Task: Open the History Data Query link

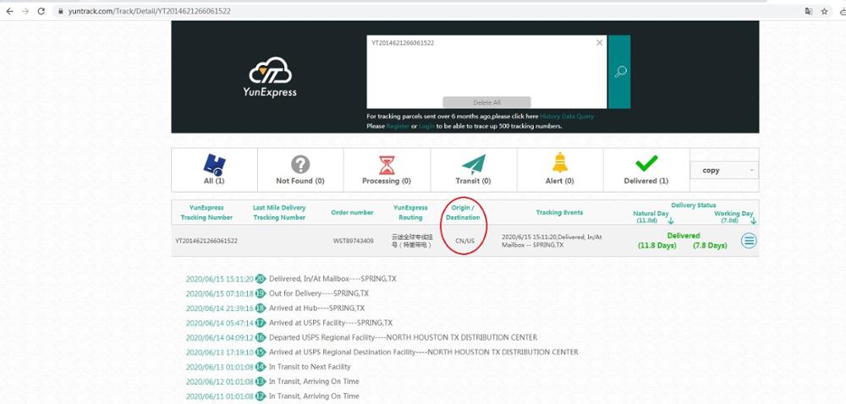Action: point(567,117)
